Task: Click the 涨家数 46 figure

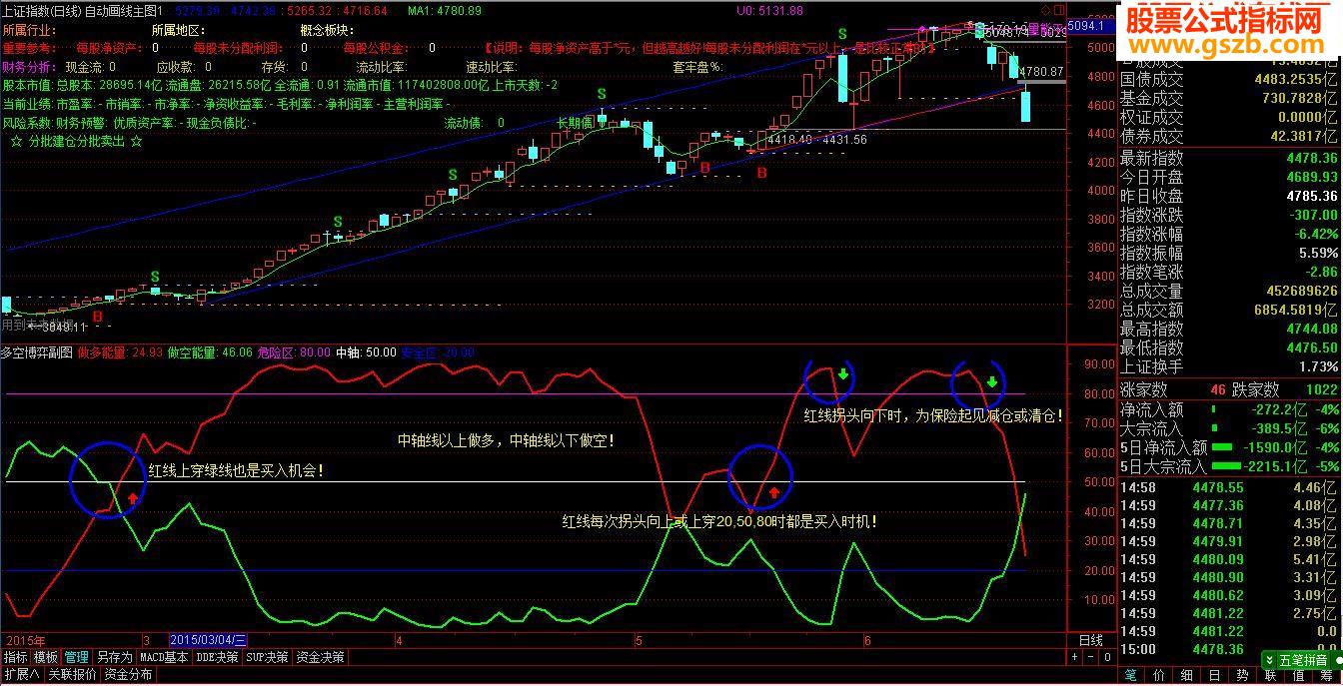Action: pos(1217,390)
